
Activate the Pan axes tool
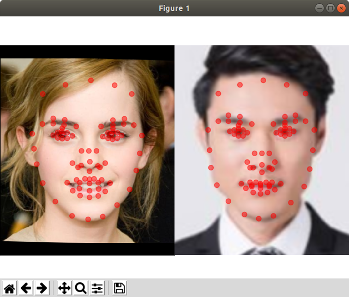pos(64,288)
